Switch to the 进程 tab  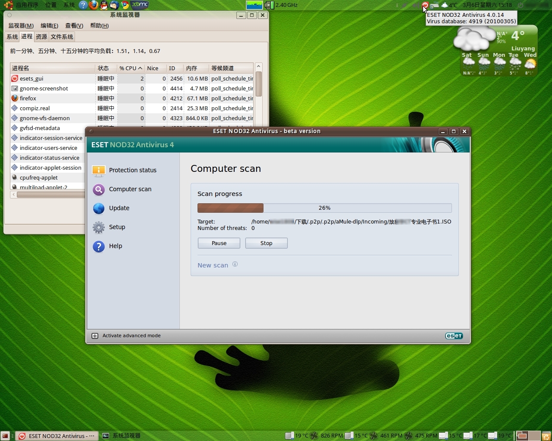click(x=27, y=37)
